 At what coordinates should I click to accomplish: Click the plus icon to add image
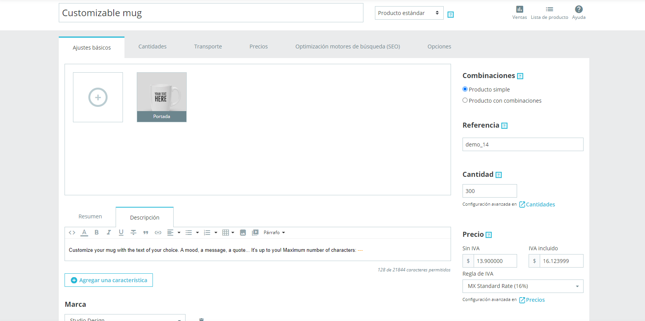[98, 97]
